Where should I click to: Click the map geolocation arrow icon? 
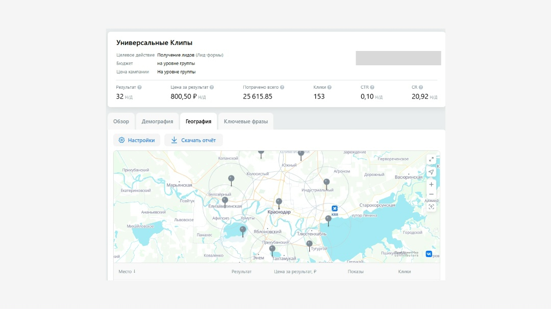point(431,172)
